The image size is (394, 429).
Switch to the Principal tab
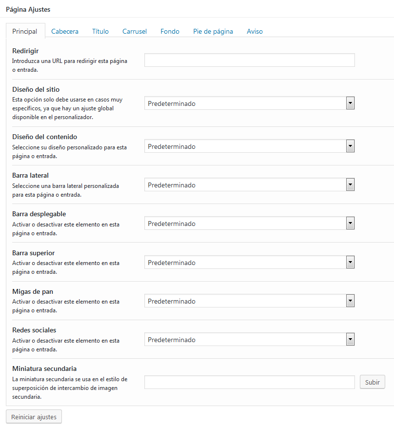pyautogui.click(x=25, y=31)
